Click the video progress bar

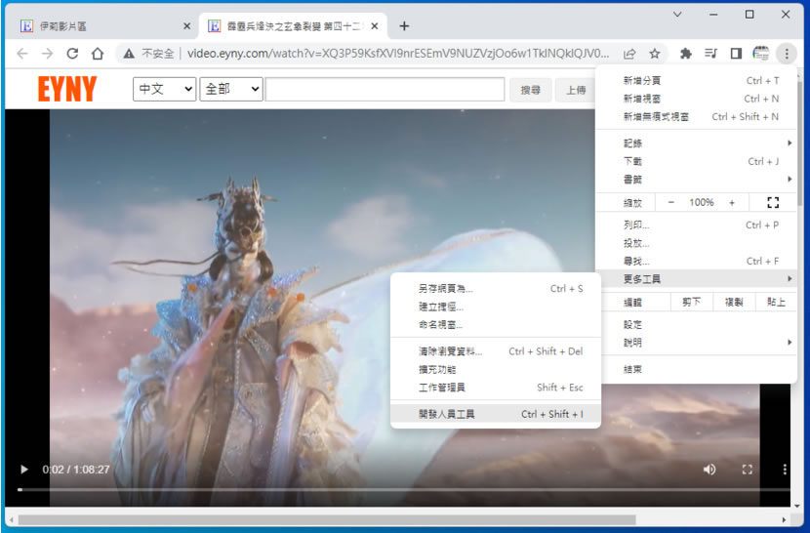tap(404, 489)
